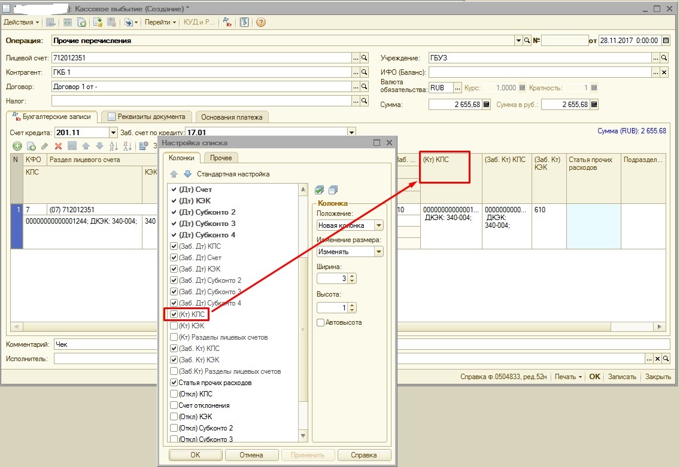Switch to the Прочее tab
The image size is (680, 467).
tap(221, 158)
